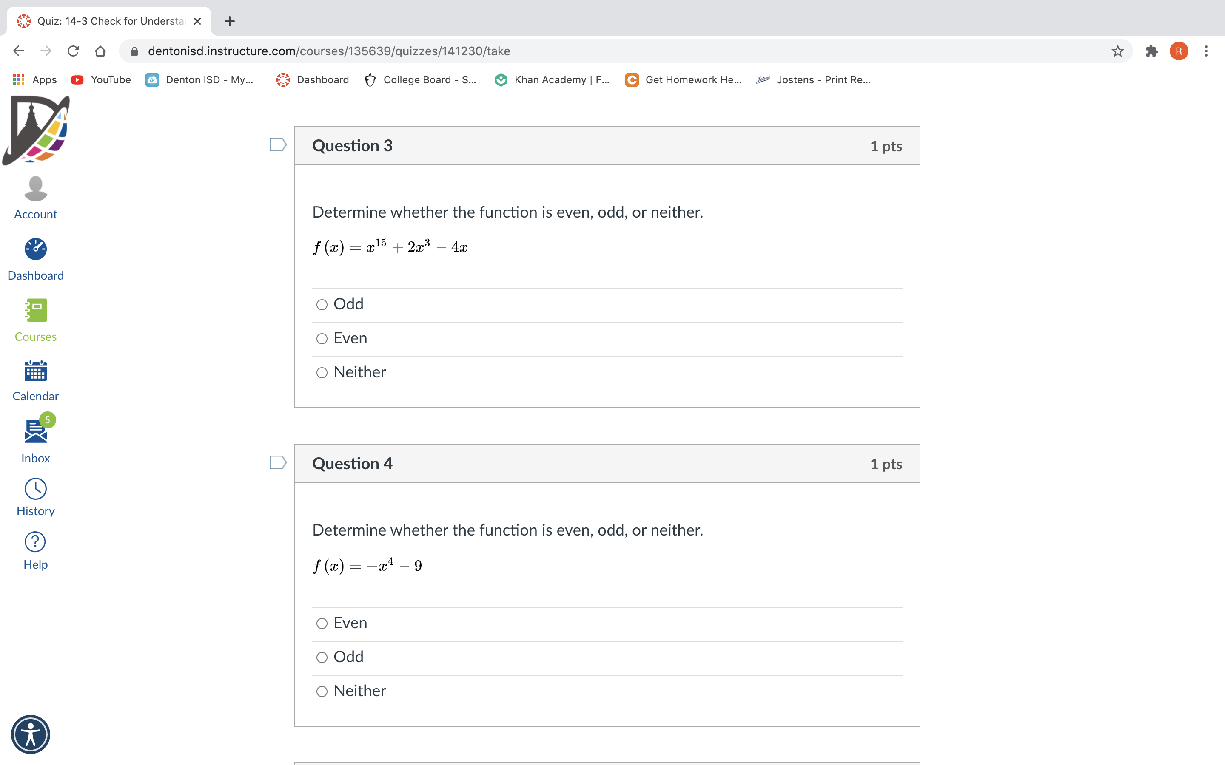Open the Inbox envelope icon

pyautogui.click(x=35, y=431)
